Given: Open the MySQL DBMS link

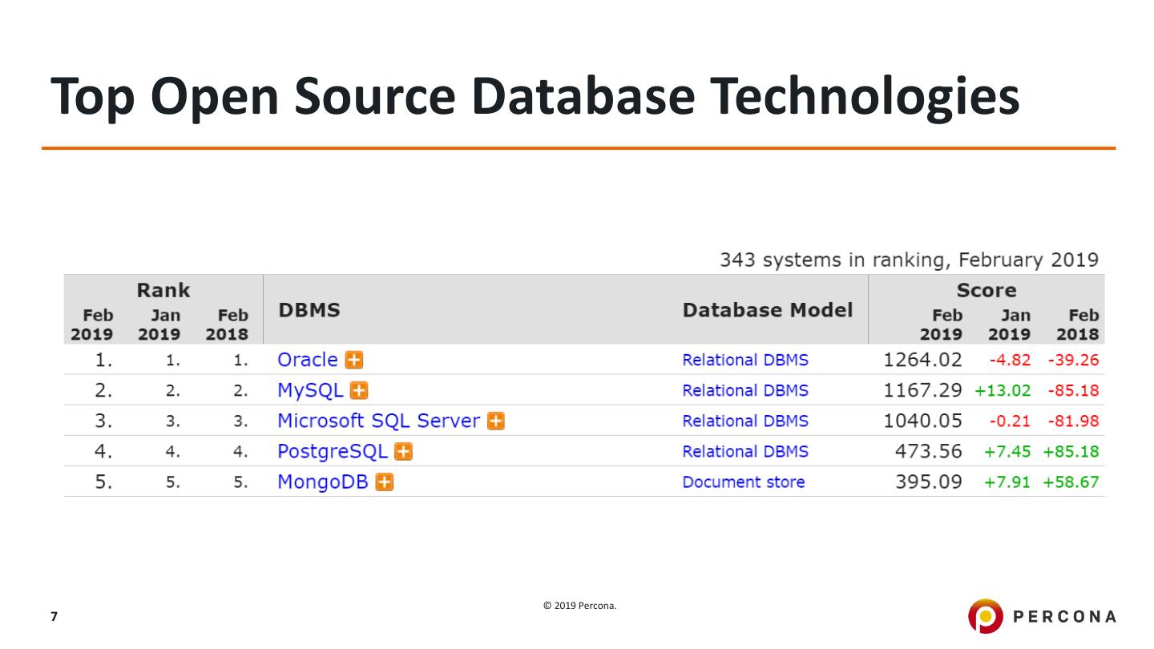Looking at the screenshot, I should pyautogui.click(x=309, y=391).
